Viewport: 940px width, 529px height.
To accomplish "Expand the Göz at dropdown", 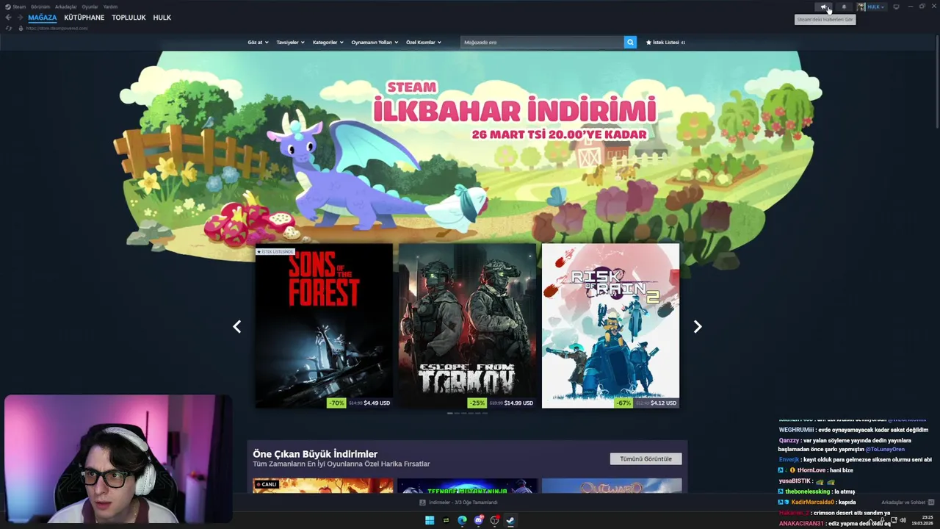I will [258, 42].
